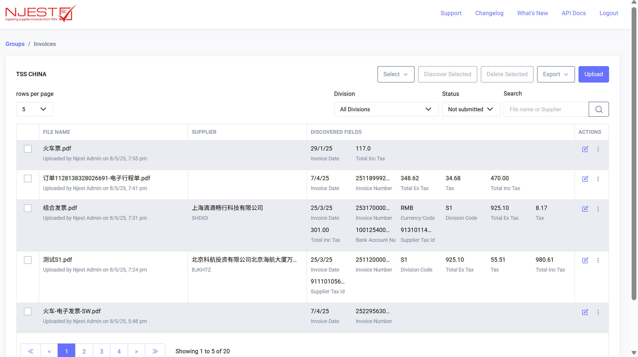The width and height of the screenshot is (638, 357).
Task: Click the Invoices breadcrumb
Action: 45,44
